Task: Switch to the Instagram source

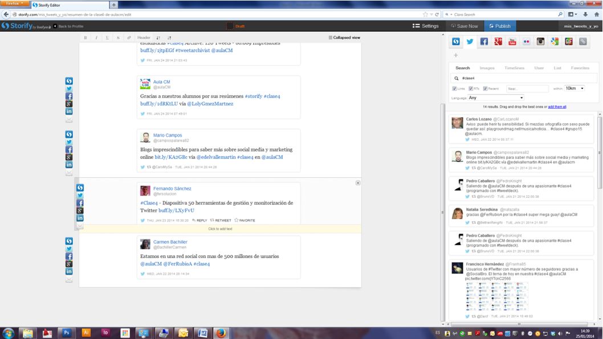Action: point(540,42)
